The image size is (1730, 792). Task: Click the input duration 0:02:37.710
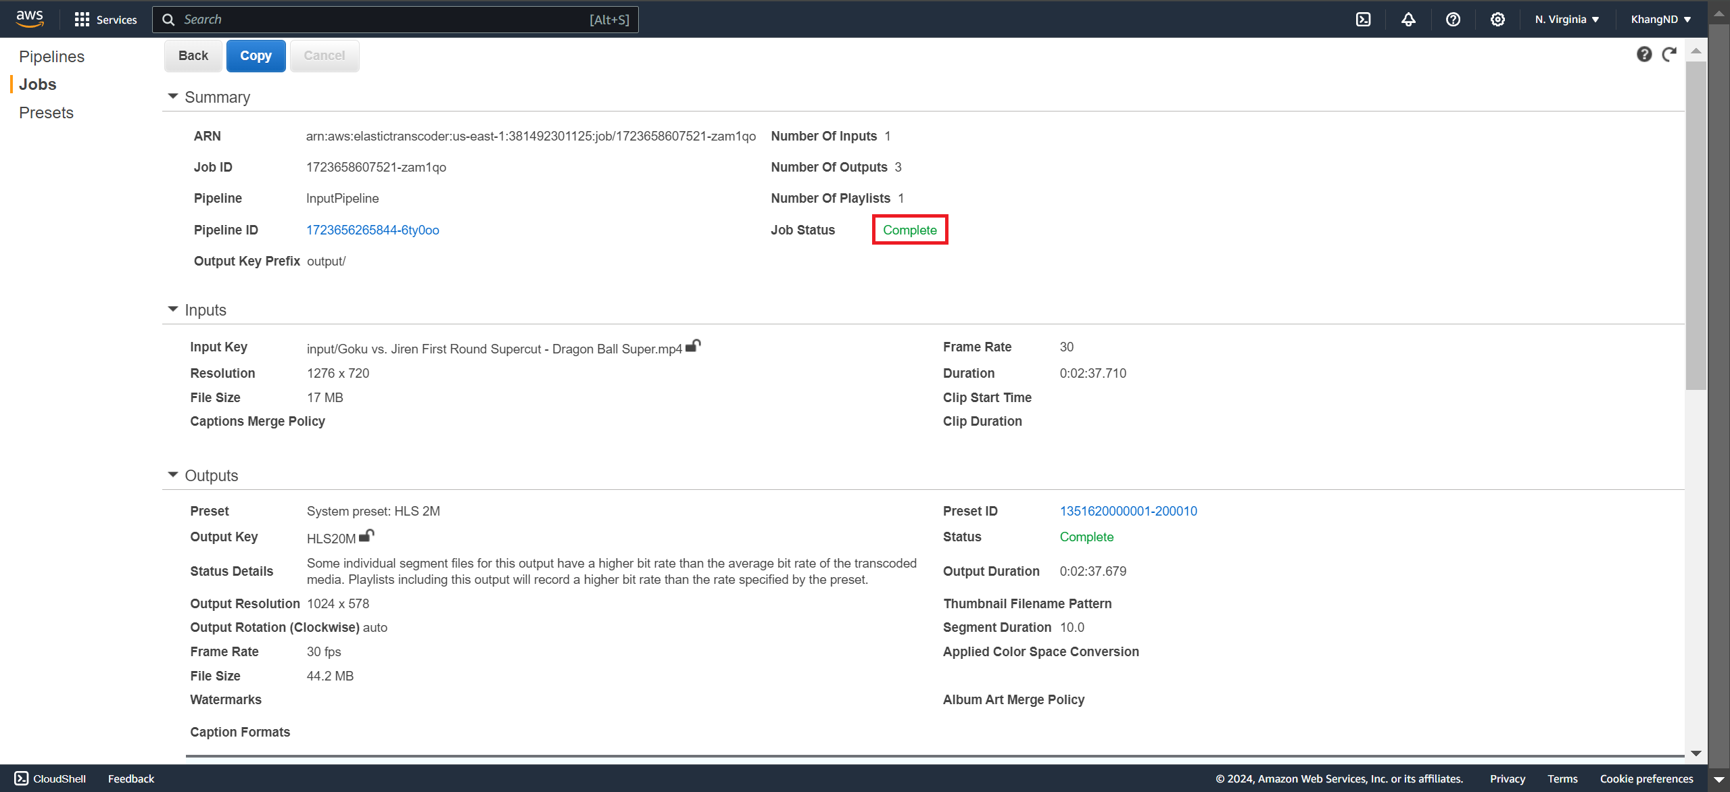pos(1093,373)
